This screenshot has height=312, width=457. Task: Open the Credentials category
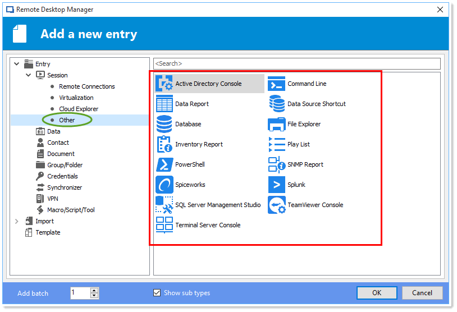click(x=62, y=176)
